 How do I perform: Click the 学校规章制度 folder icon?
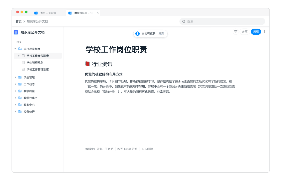(x=20, y=49)
